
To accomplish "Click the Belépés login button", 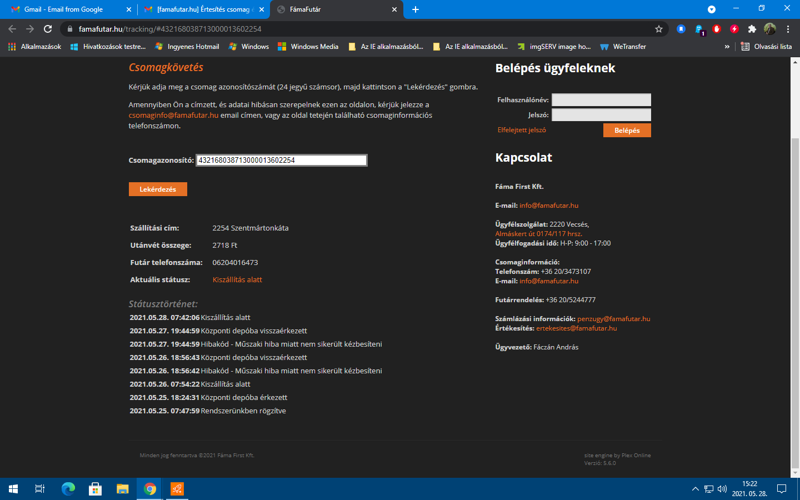I will click(x=627, y=130).
